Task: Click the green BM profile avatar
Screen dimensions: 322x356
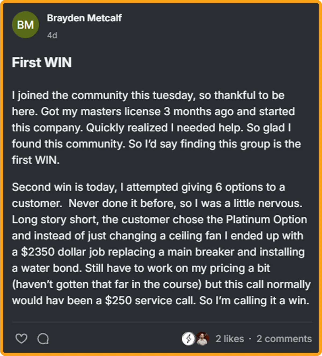Action: (25, 25)
